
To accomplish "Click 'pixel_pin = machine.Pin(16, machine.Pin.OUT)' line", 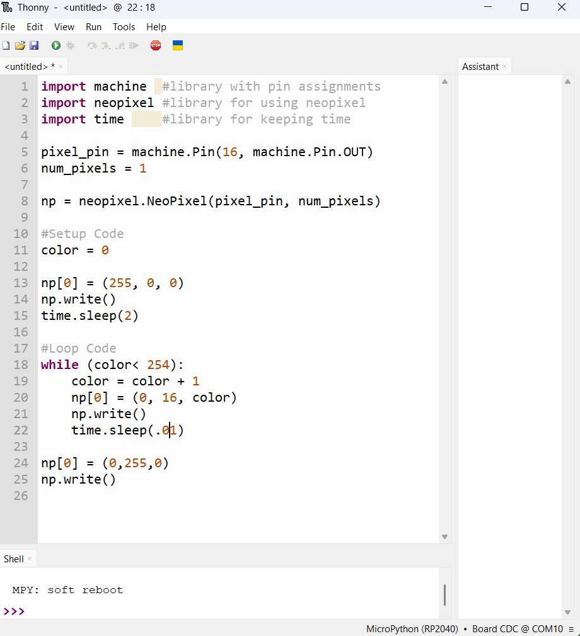I will click(207, 152).
